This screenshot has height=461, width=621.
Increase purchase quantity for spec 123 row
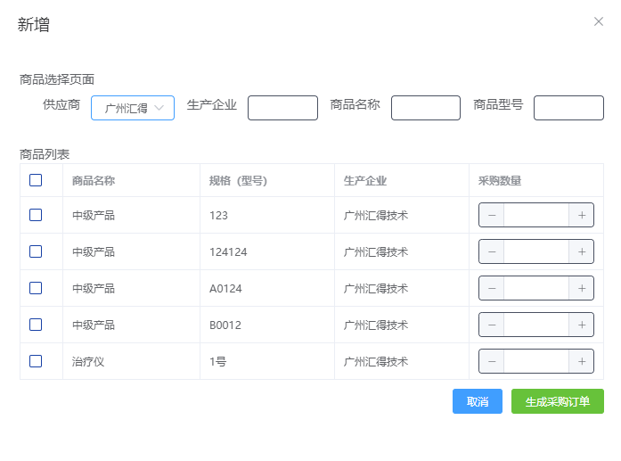point(581,215)
